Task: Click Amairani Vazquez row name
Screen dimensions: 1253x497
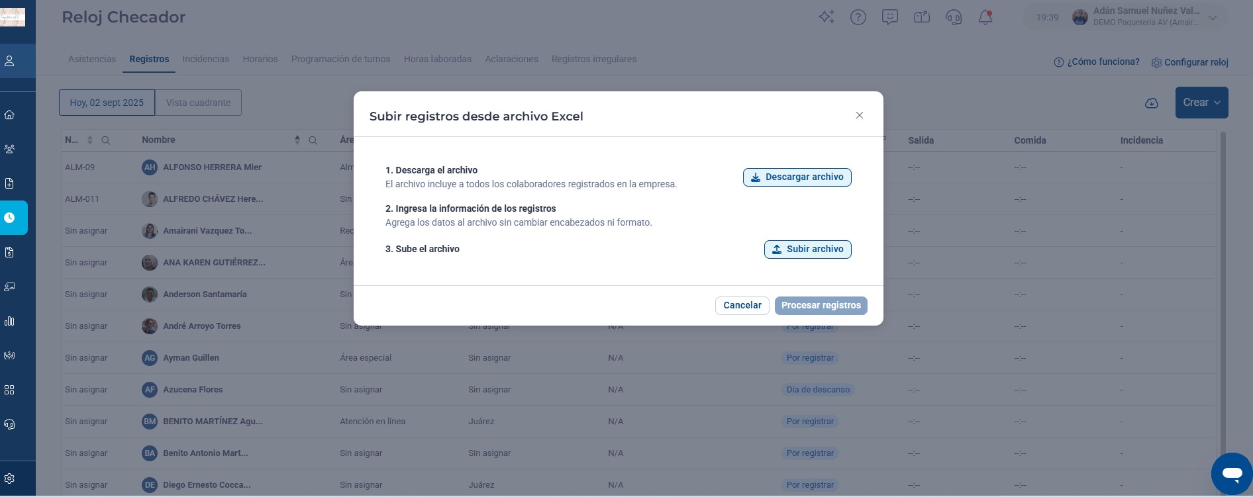Action: (207, 231)
